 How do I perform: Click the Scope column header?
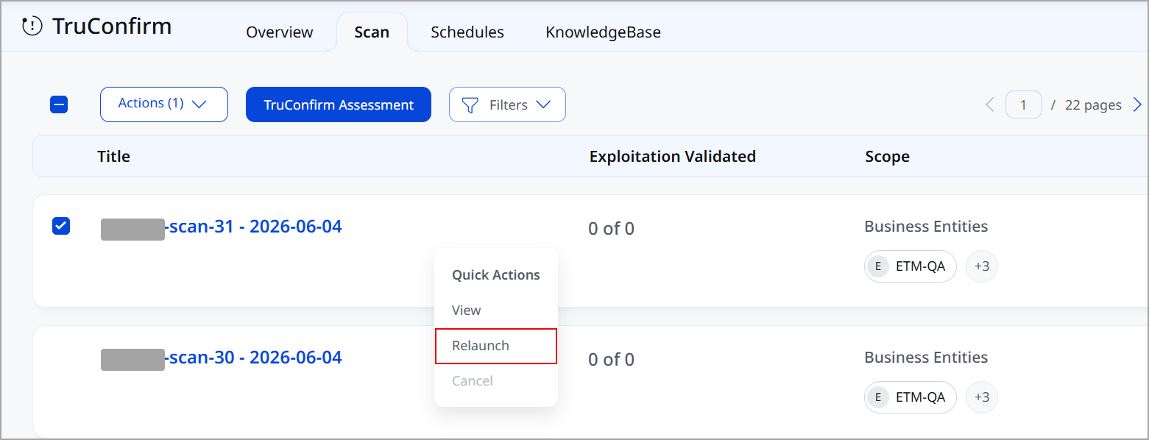pos(888,157)
